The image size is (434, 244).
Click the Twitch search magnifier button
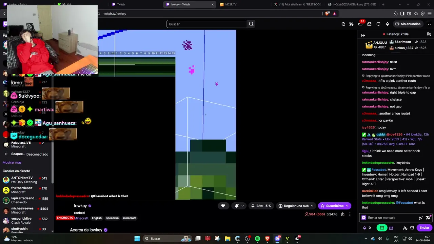251,24
